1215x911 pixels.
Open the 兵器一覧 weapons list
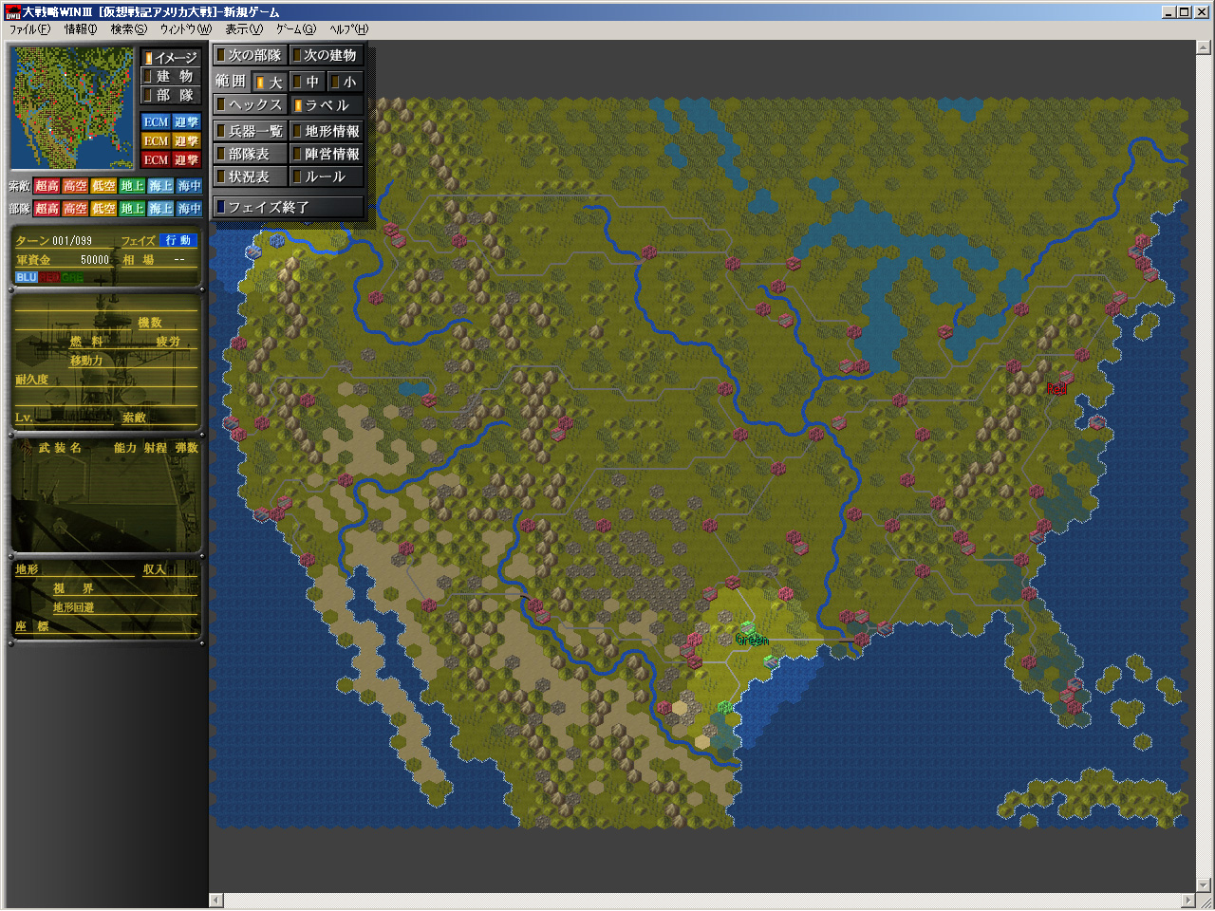click(x=250, y=131)
